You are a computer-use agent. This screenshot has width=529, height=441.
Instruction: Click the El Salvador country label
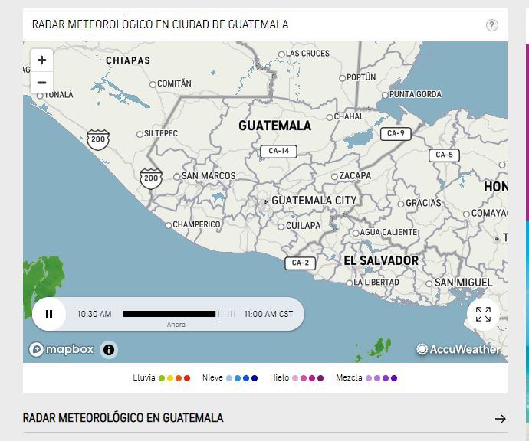380,260
